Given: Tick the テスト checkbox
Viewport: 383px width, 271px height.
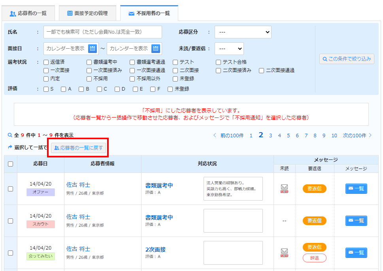Looking at the screenshot, I should click(x=175, y=63).
